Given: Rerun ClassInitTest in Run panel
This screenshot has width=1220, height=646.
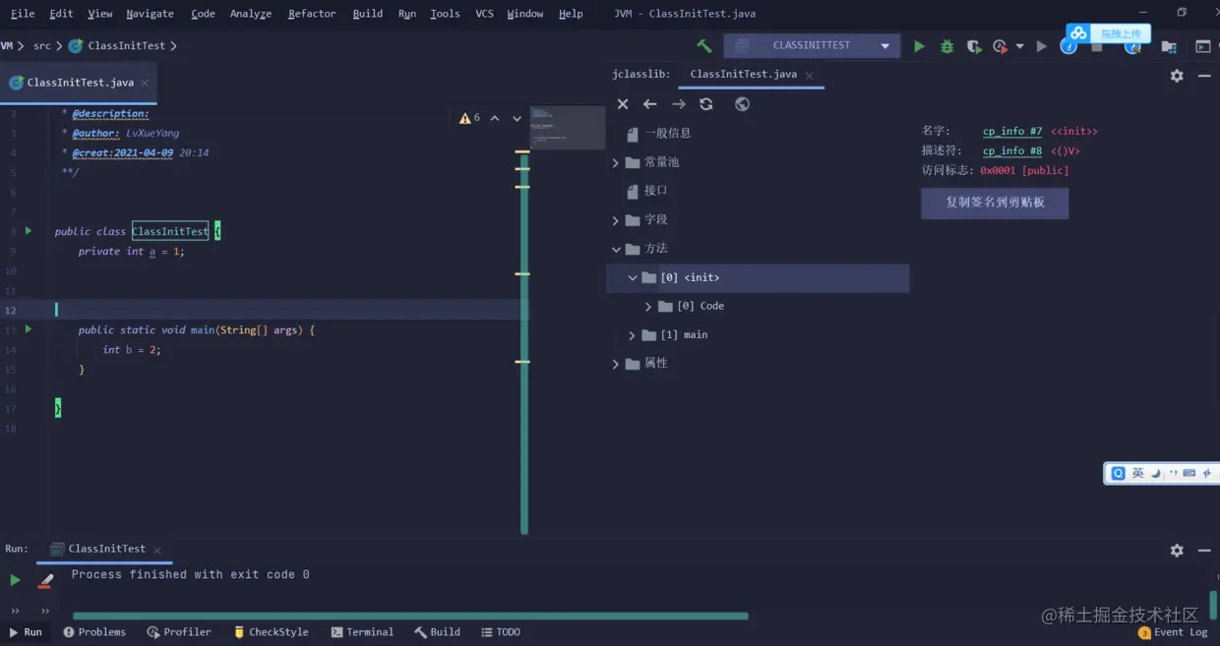Looking at the screenshot, I should 15,581.
